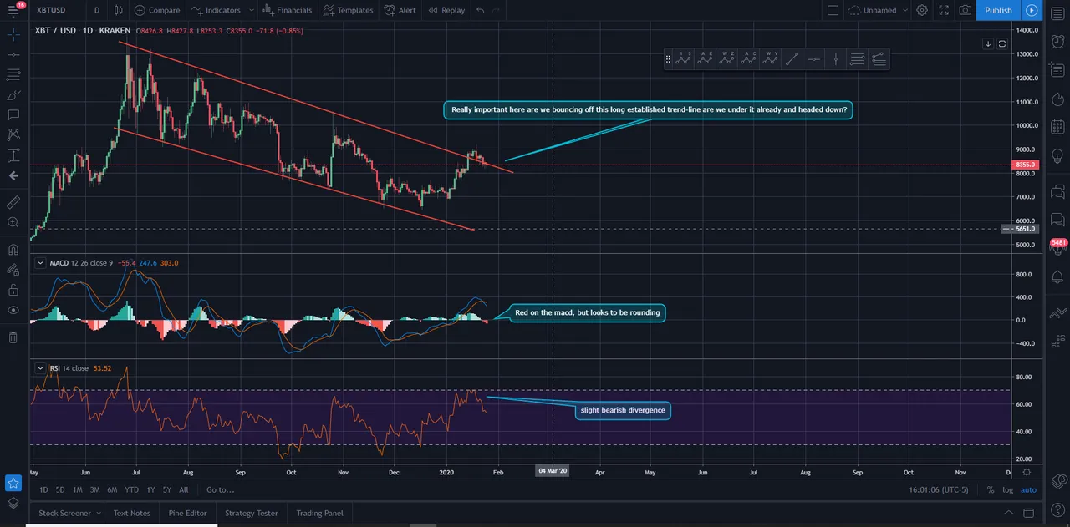
Task: Set the YTD date range
Action: (x=131, y=489)
